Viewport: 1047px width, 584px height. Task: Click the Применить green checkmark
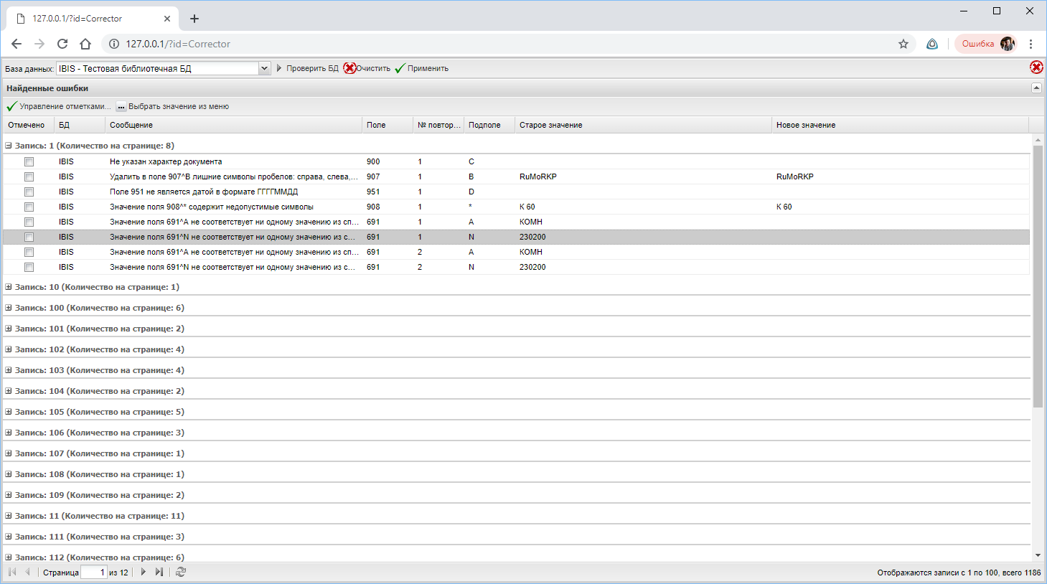point(400,68)
